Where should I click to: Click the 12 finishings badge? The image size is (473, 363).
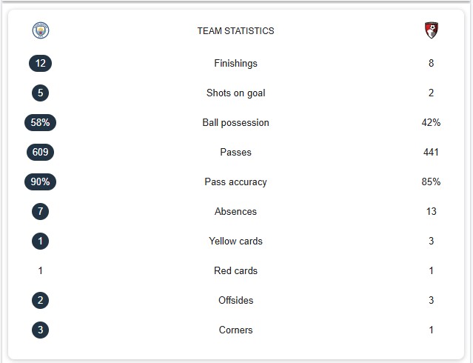tap(41, 63)
